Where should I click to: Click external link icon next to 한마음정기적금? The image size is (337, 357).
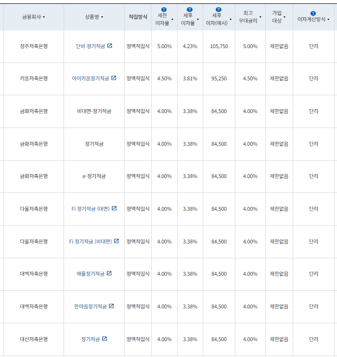click(111, 306)
